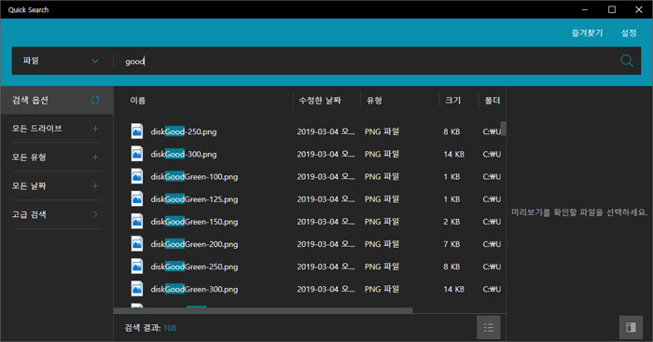Open 설정 settings
Image resolution: width=653 pixels, height=342 pixels.
point(629,33)
